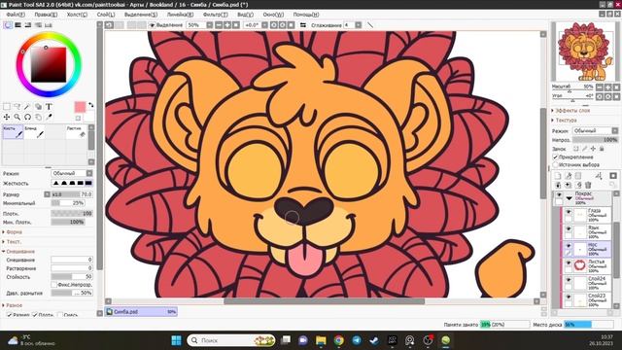The image size is (622, 350).
Task: Open the Фильтр menu
Action: click(x=216, y=15)
